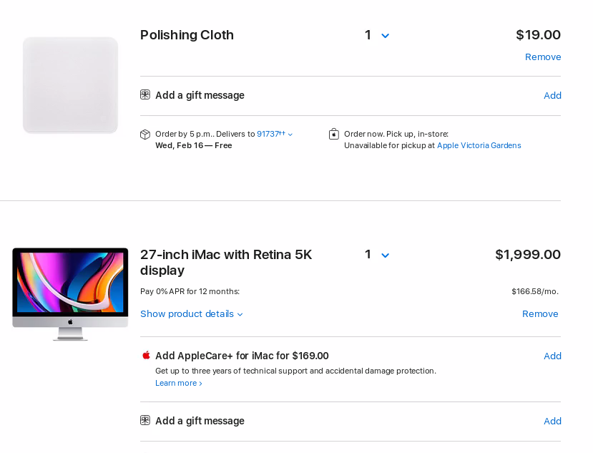Open Learn more about AppleCare+
The height and width of the screenshot is (453, 593).
(178, 383)
